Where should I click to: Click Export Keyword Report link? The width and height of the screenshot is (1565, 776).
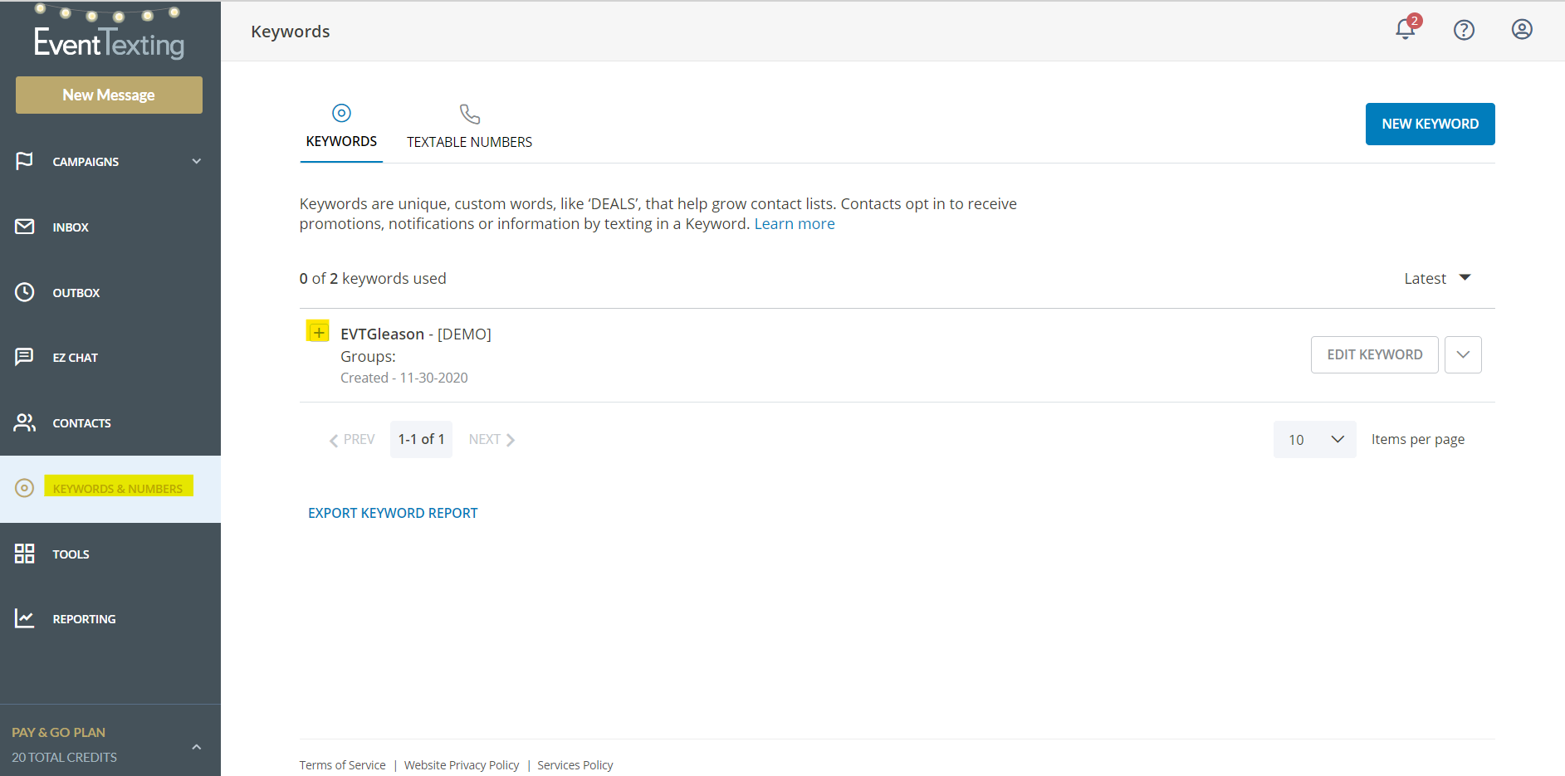(x=393, y=513)
